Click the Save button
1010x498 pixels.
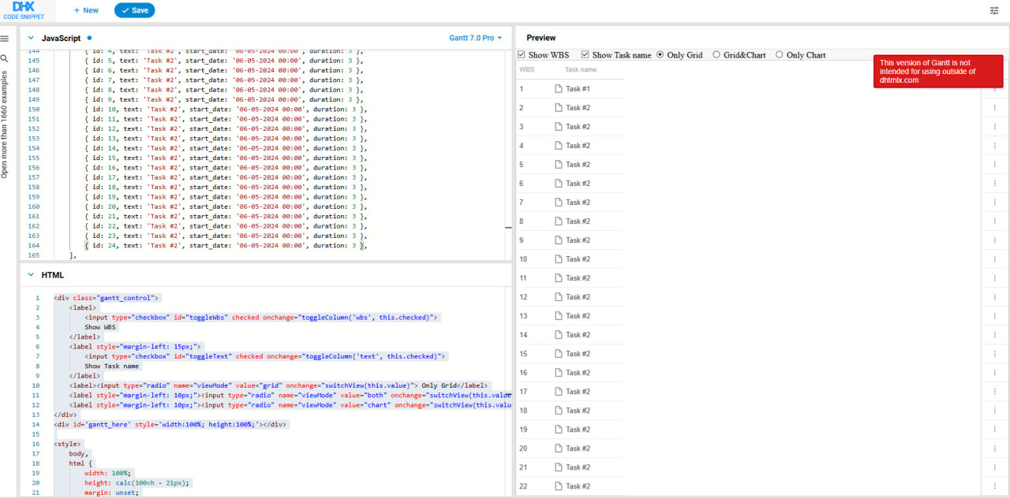tap(134, 10)
